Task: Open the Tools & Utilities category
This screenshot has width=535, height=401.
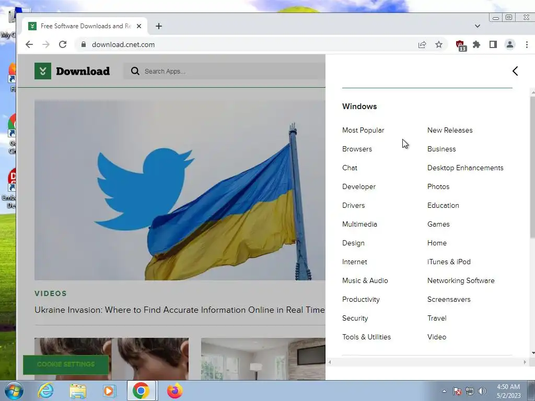Action: (366, 337)
